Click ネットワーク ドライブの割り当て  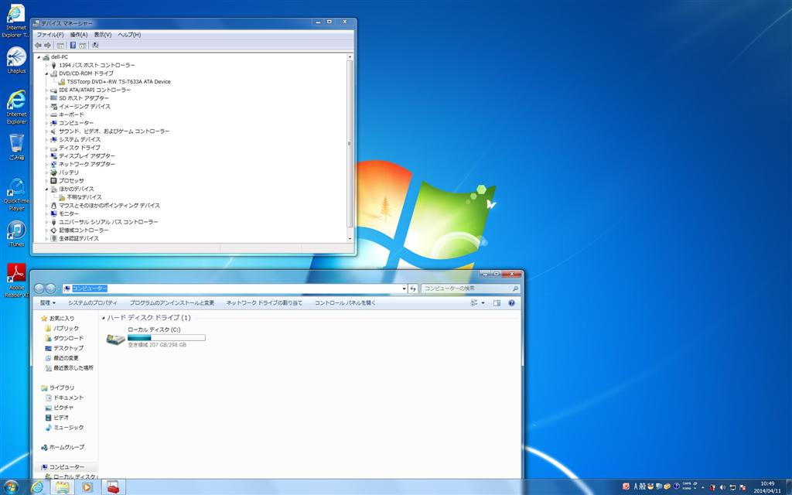(x=265, y=303)
